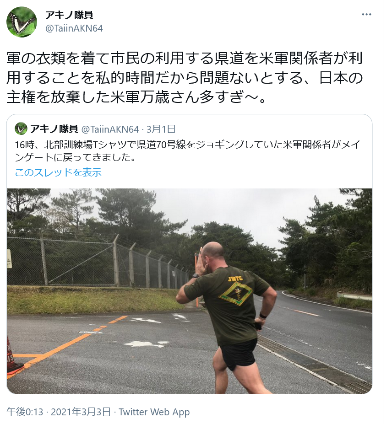
Task: Click the quoted tweet's header row
Action: 95,129
